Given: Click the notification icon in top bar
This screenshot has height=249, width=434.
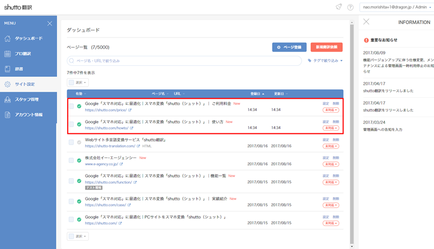Looking at the screenshot, I should pyautogui.click(x=339, y=7).
